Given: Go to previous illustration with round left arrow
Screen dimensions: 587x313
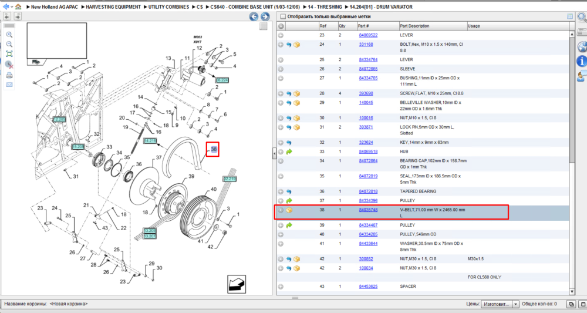Looking at the screenshot, I should pos(254,16).
